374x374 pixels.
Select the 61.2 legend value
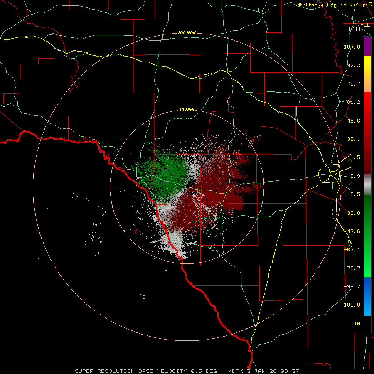pos(354,102)
